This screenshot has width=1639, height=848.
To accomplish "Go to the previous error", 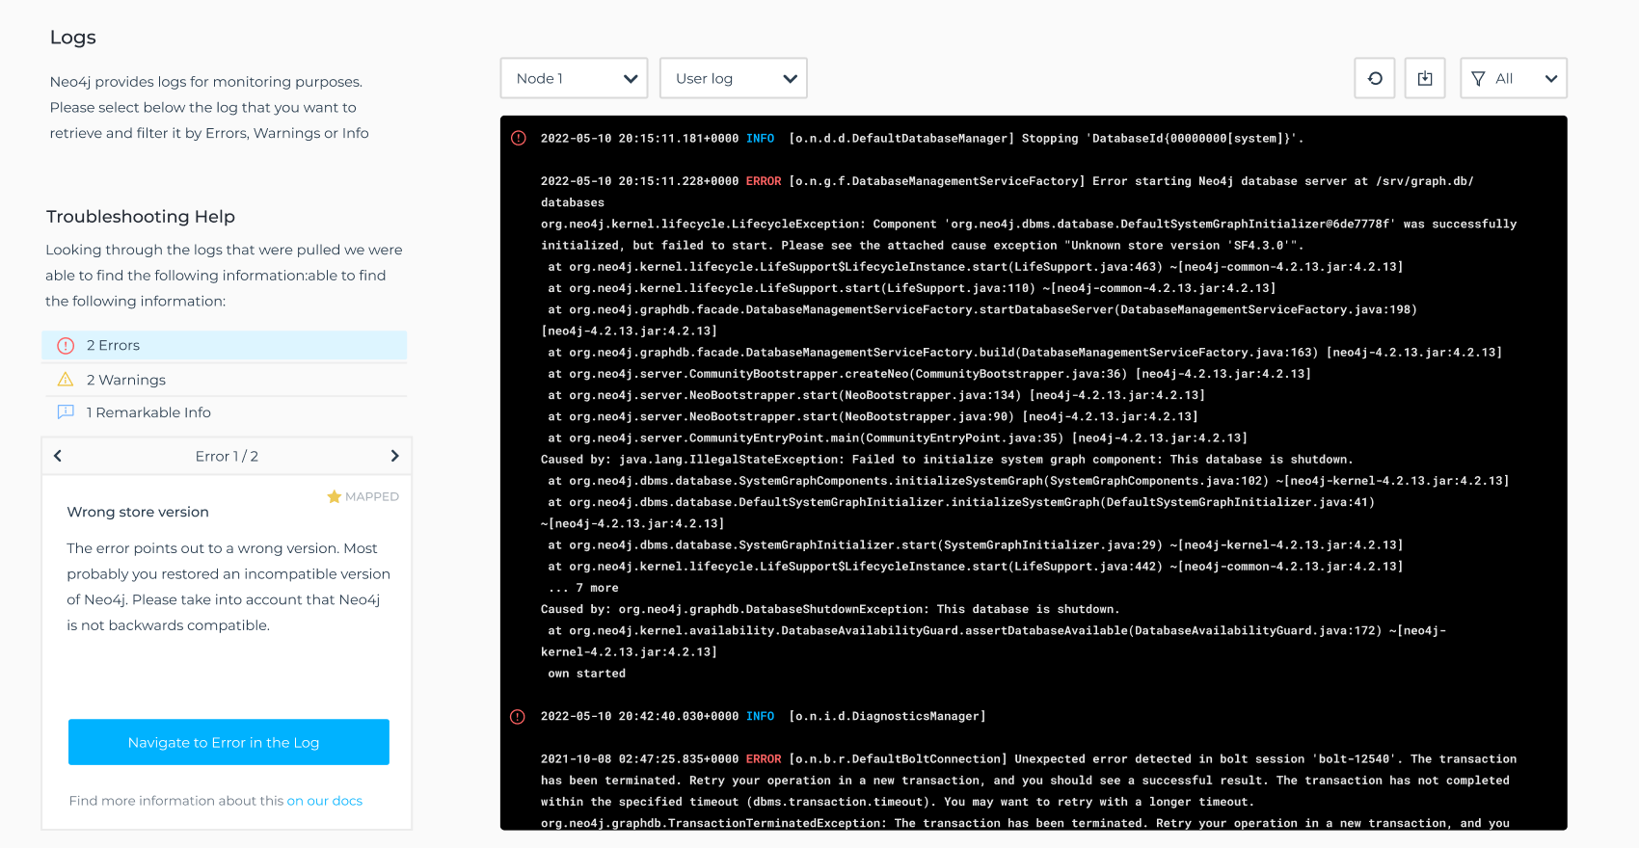I will [58, 456].
